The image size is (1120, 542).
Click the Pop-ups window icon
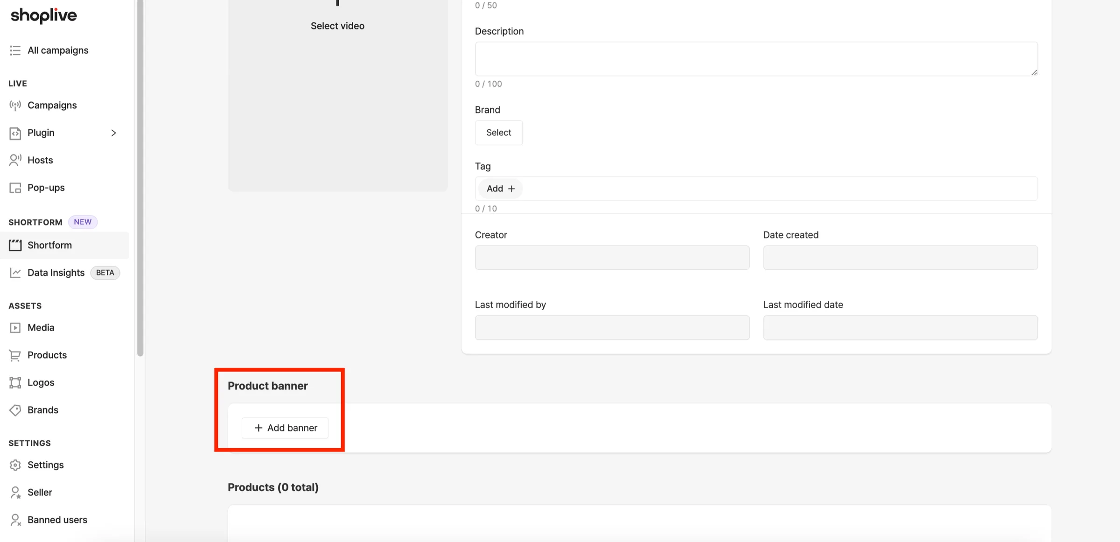click(x=15, y=188)
